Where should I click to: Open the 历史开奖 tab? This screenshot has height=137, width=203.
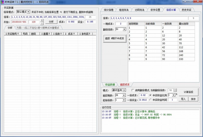(187, 10)
